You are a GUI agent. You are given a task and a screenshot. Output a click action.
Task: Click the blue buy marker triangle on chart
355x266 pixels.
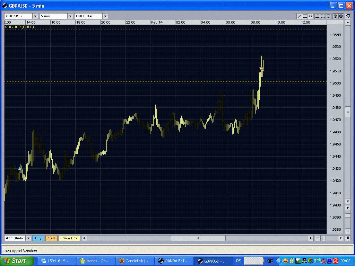[20, 168]
